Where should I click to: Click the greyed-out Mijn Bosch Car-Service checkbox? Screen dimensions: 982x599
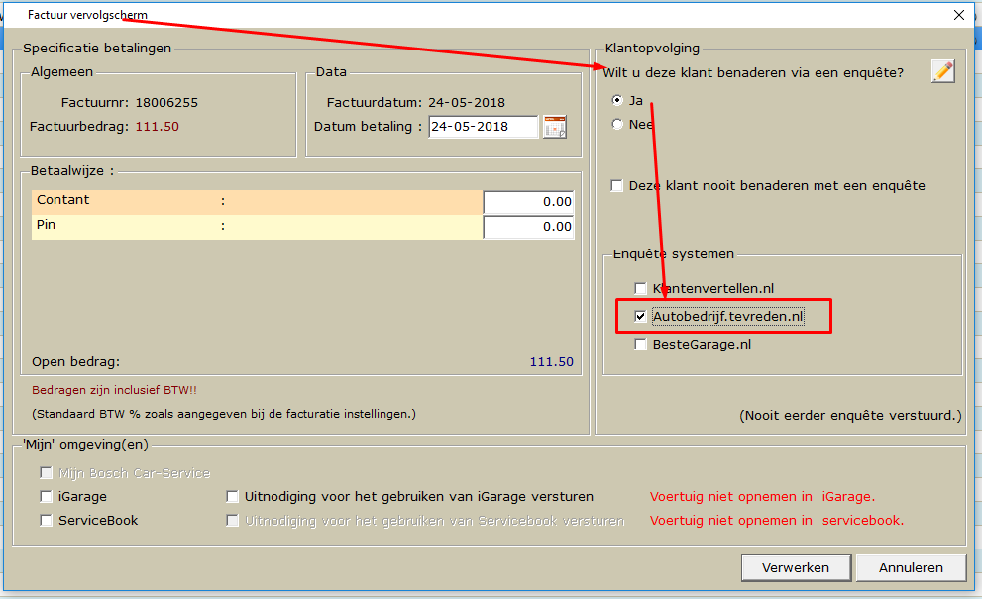coord(47,473)
